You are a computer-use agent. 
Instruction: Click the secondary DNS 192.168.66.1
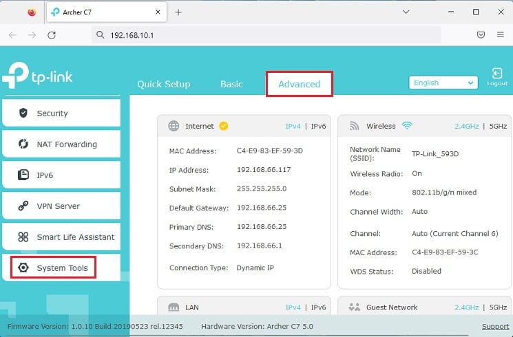pyautogui.click(x=259, y=246)
